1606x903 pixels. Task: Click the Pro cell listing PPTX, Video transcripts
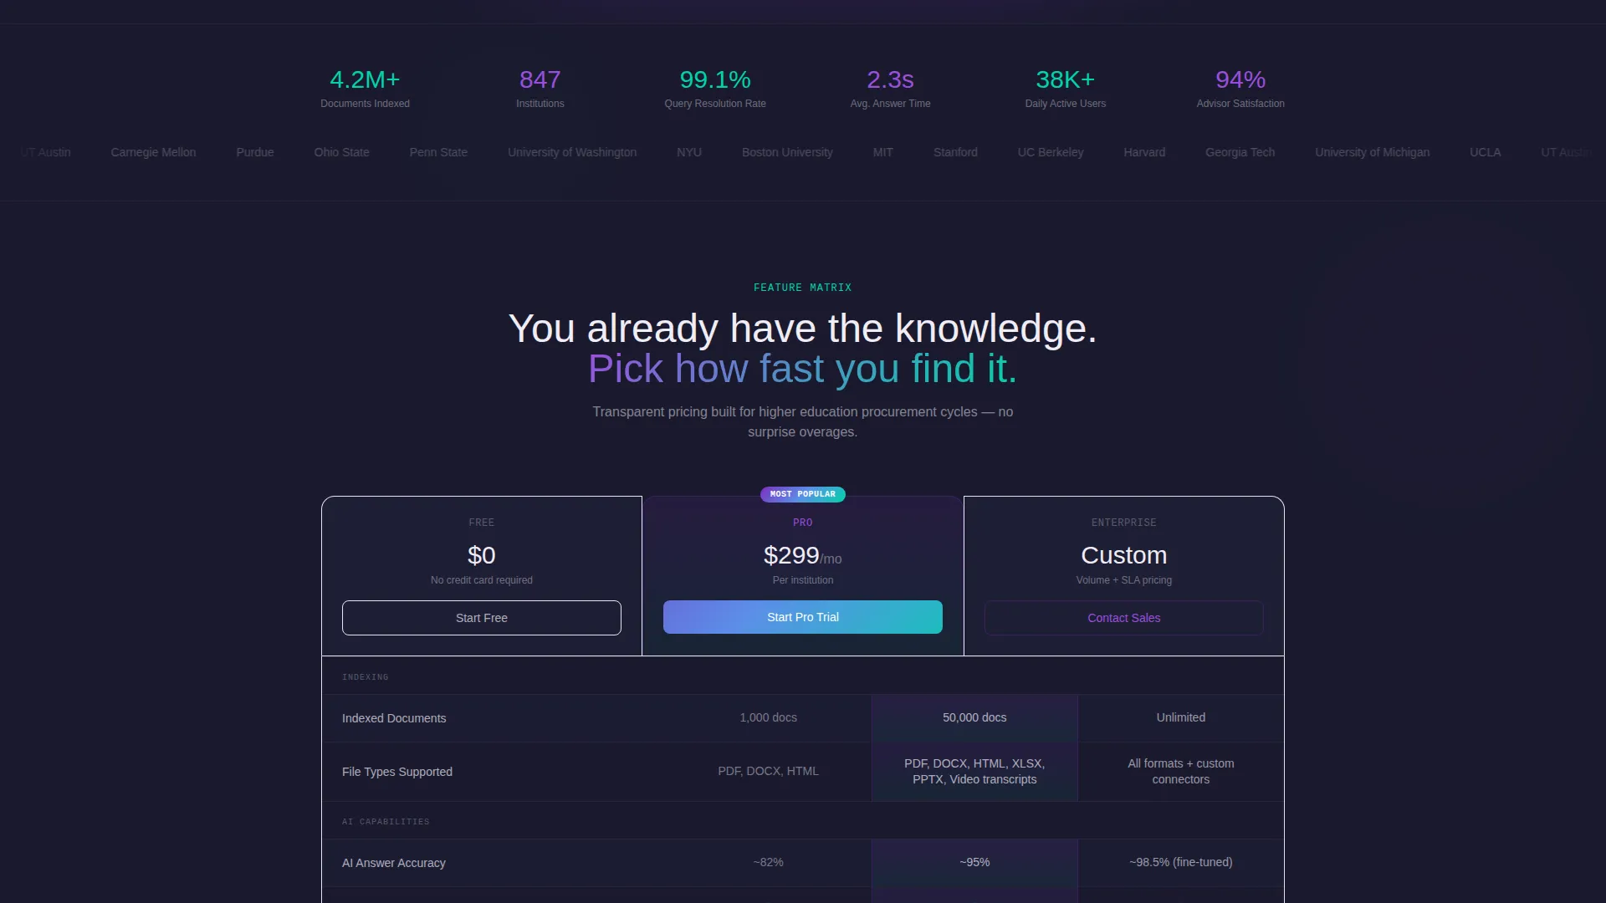974,771
